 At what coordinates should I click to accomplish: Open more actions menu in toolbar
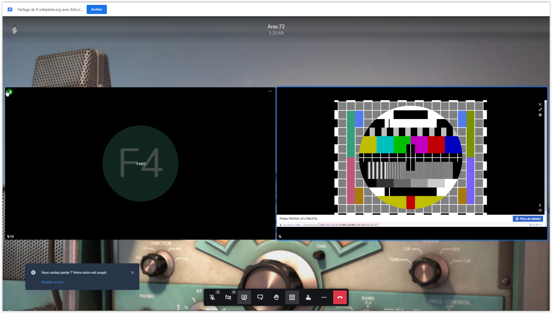(324, 297)
